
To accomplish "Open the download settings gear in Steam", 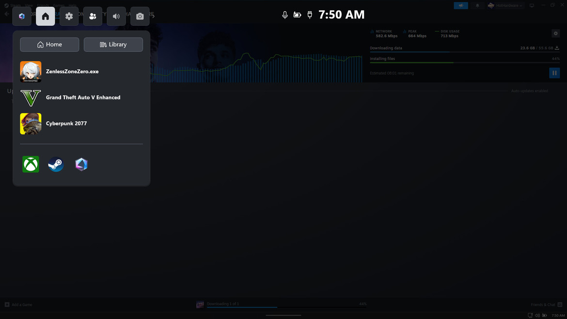I will [x=556, y=33].
